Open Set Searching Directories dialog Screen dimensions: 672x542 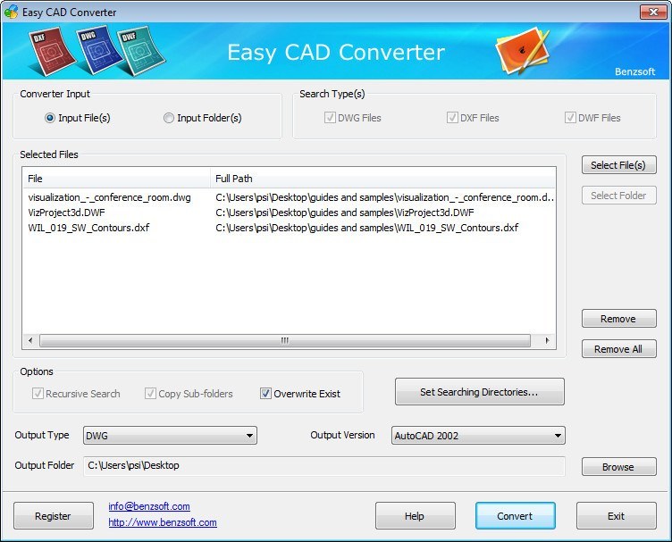[480, 391]
